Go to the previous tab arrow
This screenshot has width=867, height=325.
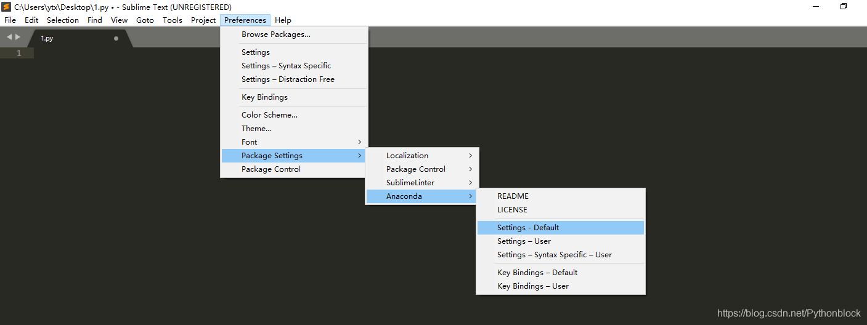(x=9, y=38)
